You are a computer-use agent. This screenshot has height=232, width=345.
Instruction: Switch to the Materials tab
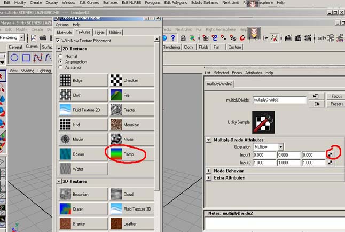(65, 33)
